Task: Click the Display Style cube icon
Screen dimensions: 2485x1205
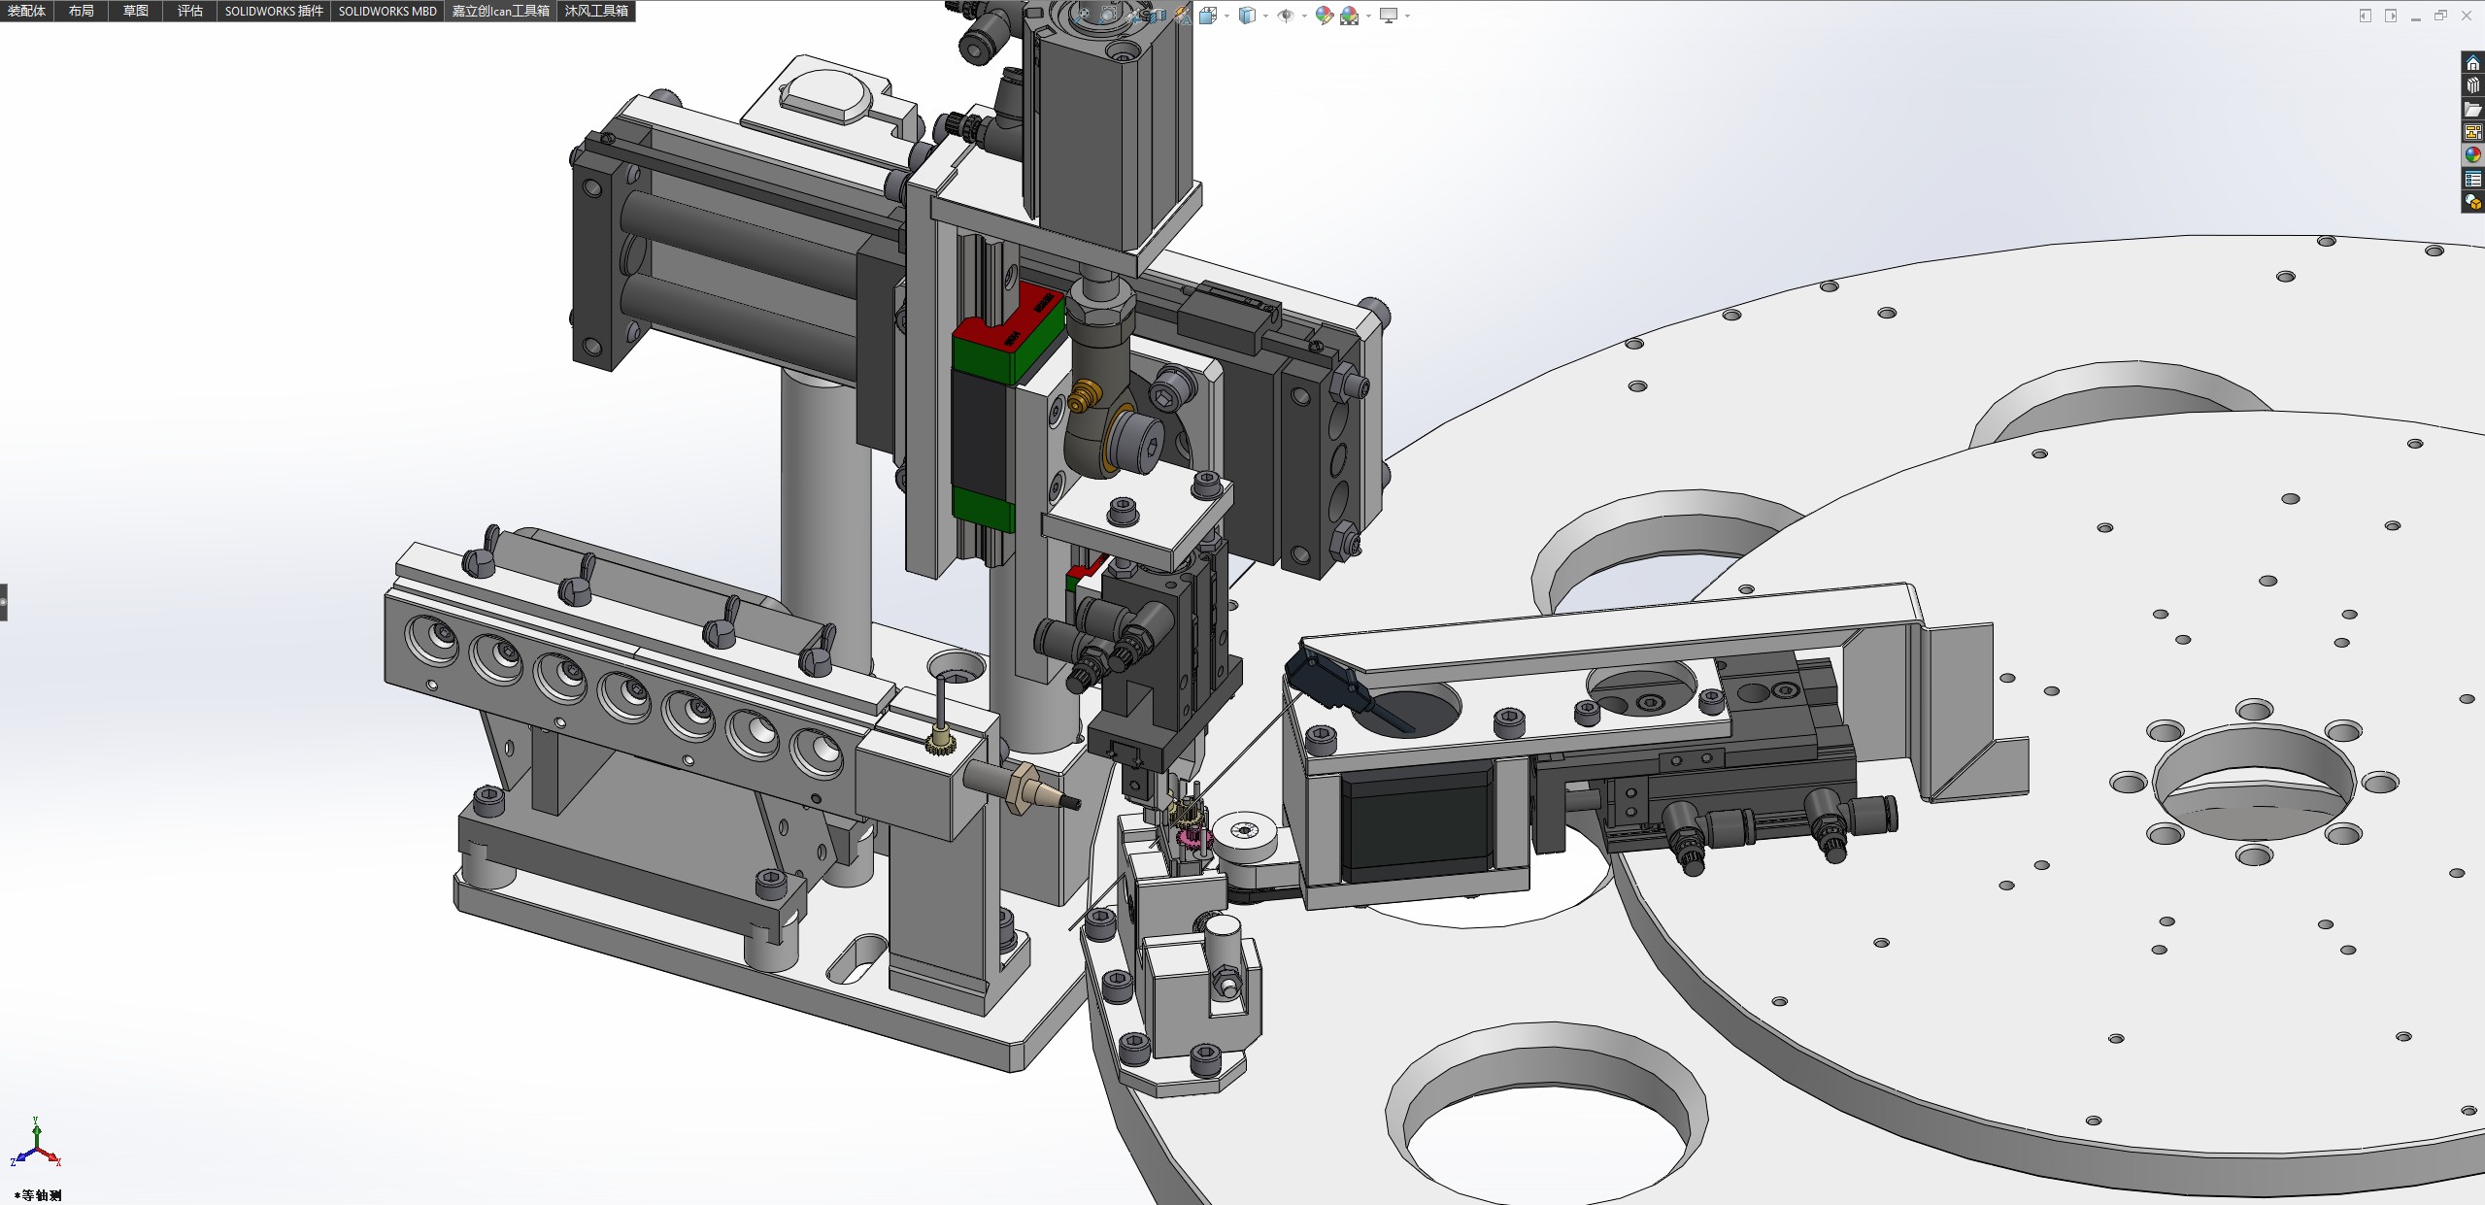Action: tap(1248, 16)
